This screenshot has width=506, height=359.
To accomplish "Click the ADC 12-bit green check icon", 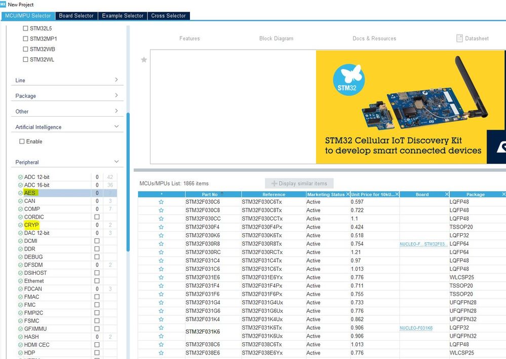I will [x=20, y=177].
